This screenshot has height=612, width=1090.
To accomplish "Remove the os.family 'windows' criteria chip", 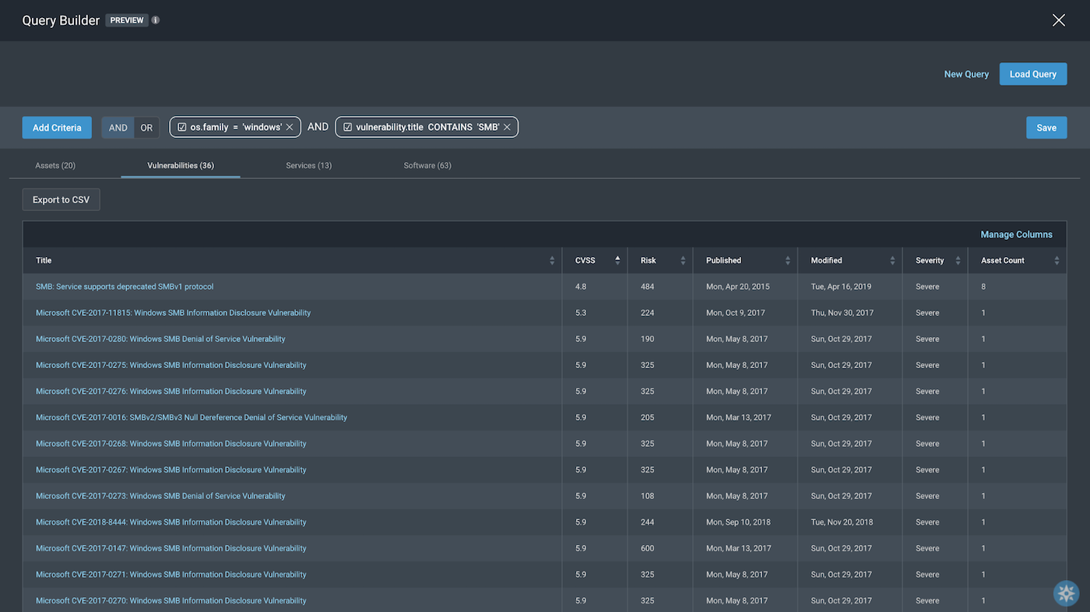I will (290, 127).
